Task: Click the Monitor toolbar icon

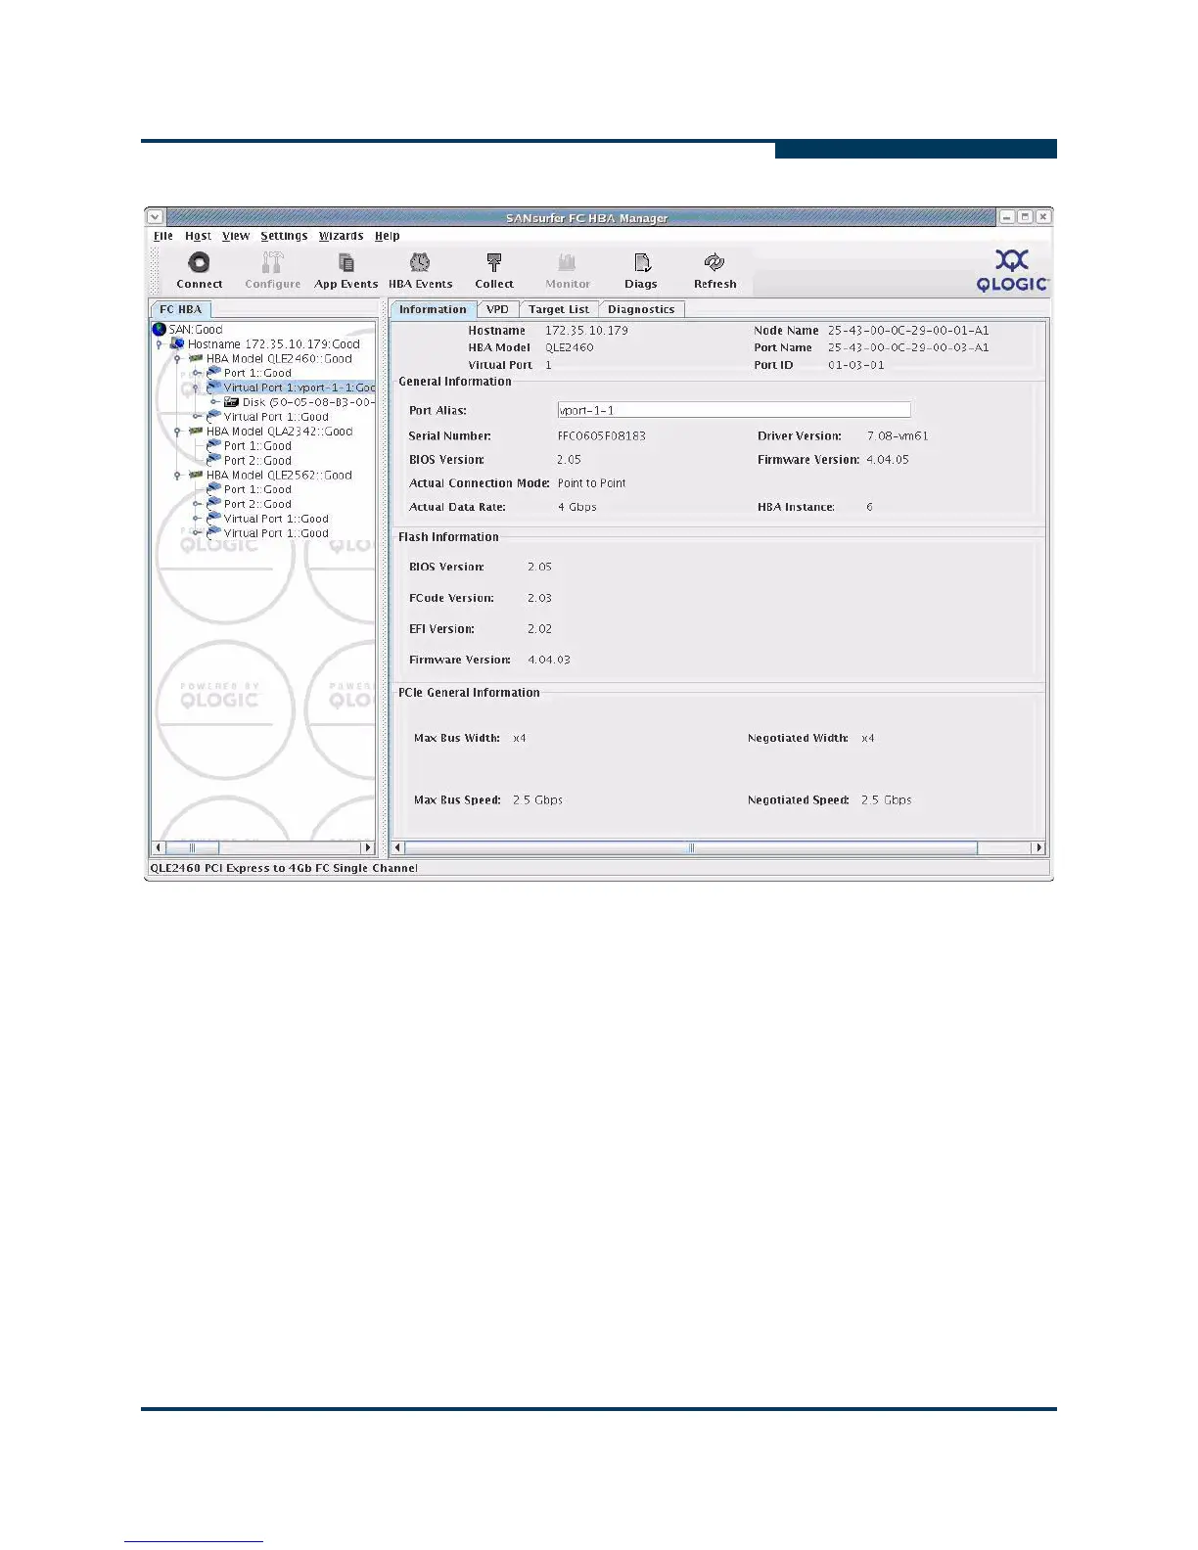Action: [567, 262]
